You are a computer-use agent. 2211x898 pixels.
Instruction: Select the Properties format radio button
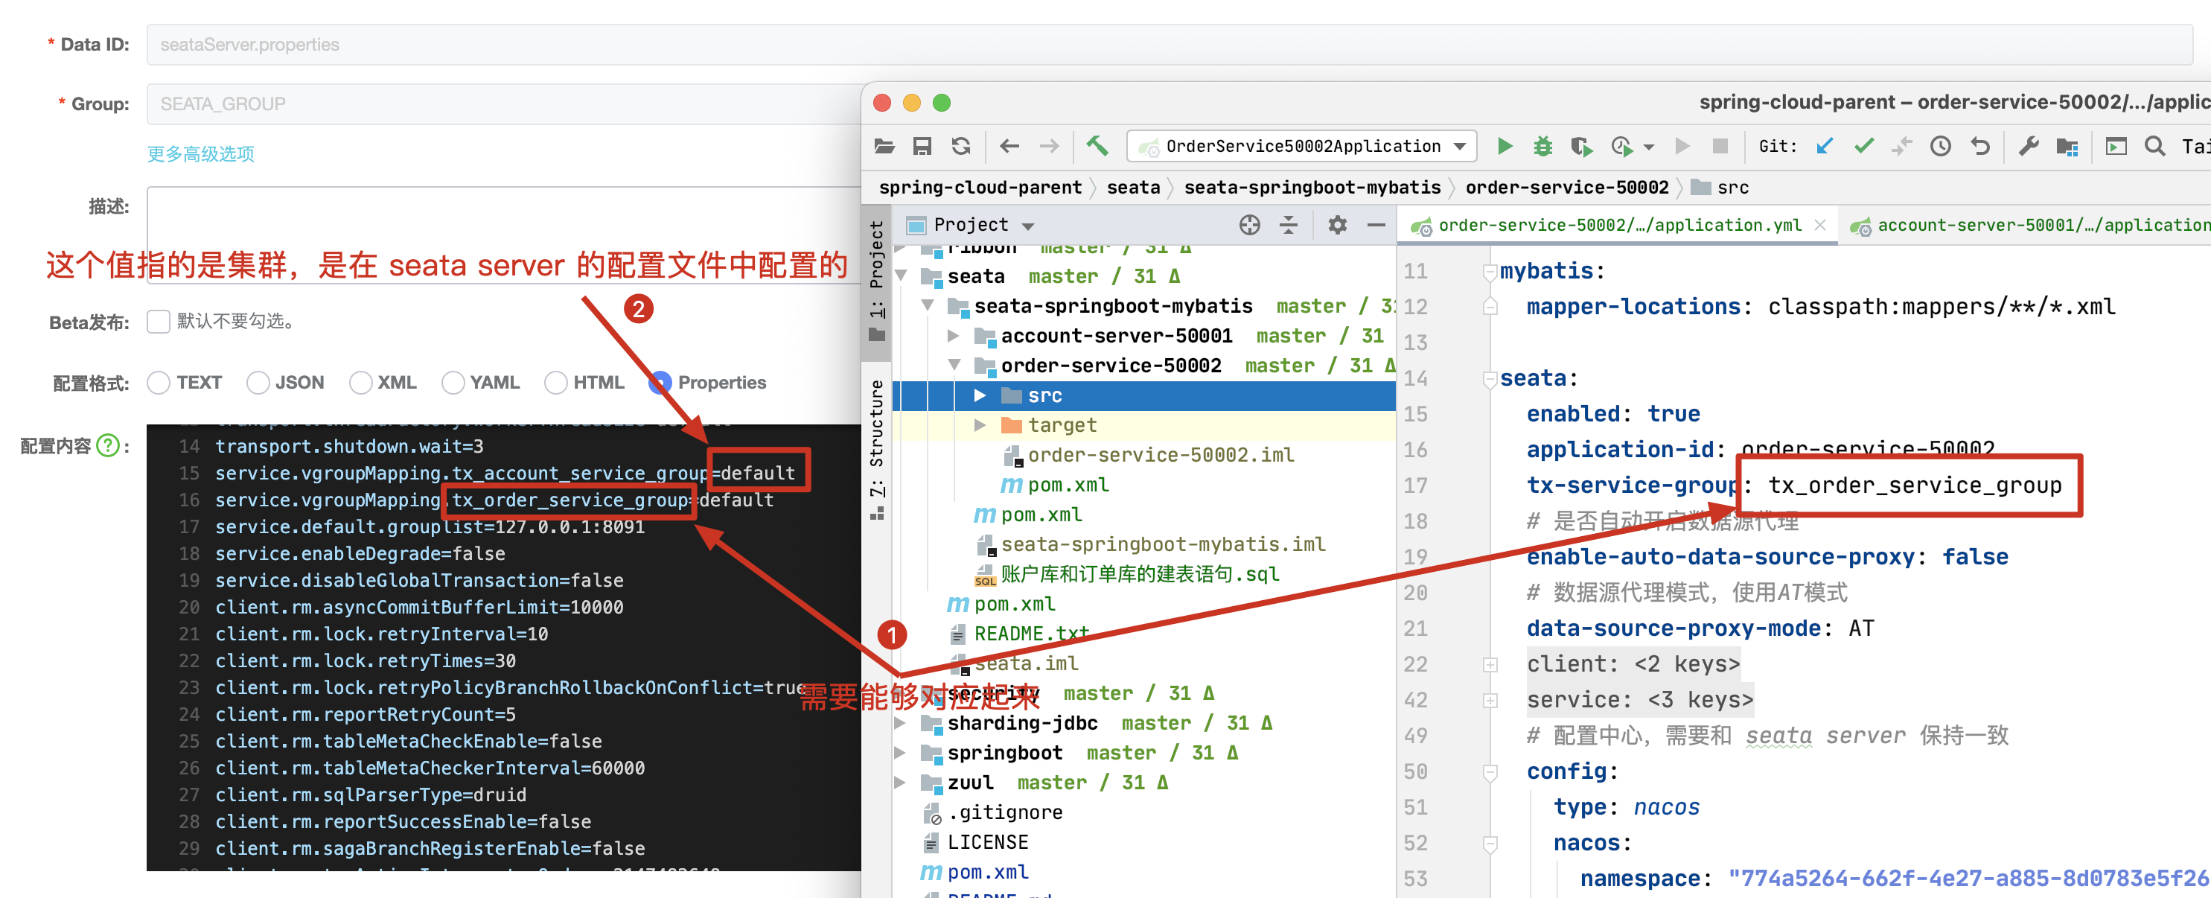(x=660, y=383)
